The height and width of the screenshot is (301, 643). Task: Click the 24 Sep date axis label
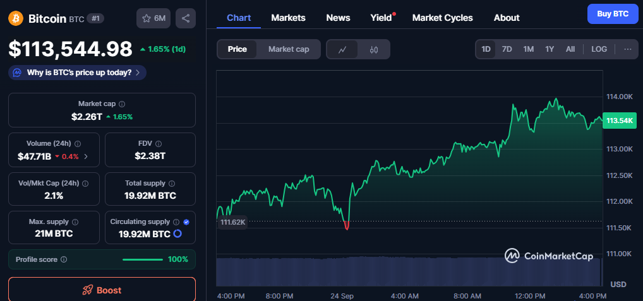342,296
